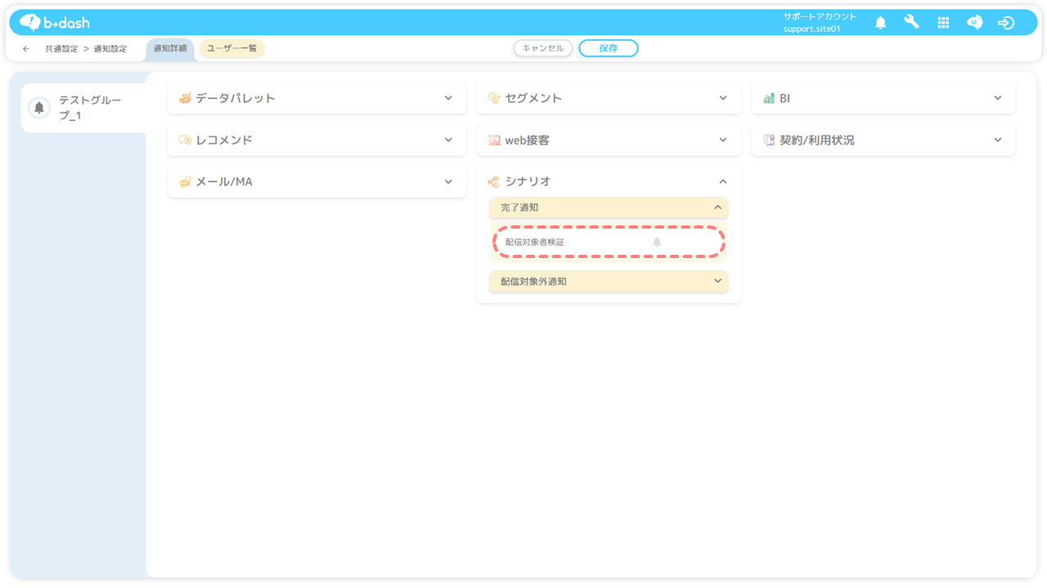Select the 通知詳細 tab
The height and width of the screenshot is (588, 1047).
click(170, 49)
